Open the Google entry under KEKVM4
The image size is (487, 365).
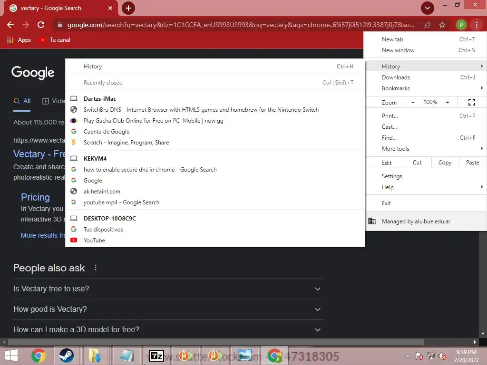pyautogui.click(x=215, y=181)
